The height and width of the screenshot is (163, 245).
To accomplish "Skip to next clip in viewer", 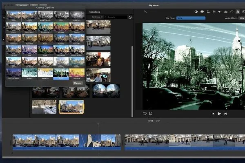I will [225, 114].
